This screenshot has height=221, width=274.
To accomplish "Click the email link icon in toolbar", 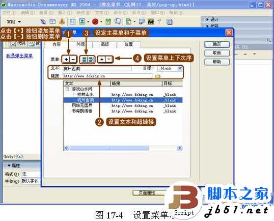I will 52,22.
